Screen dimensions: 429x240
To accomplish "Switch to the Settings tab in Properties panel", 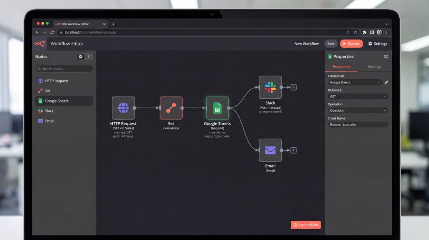I will point(375,67).
